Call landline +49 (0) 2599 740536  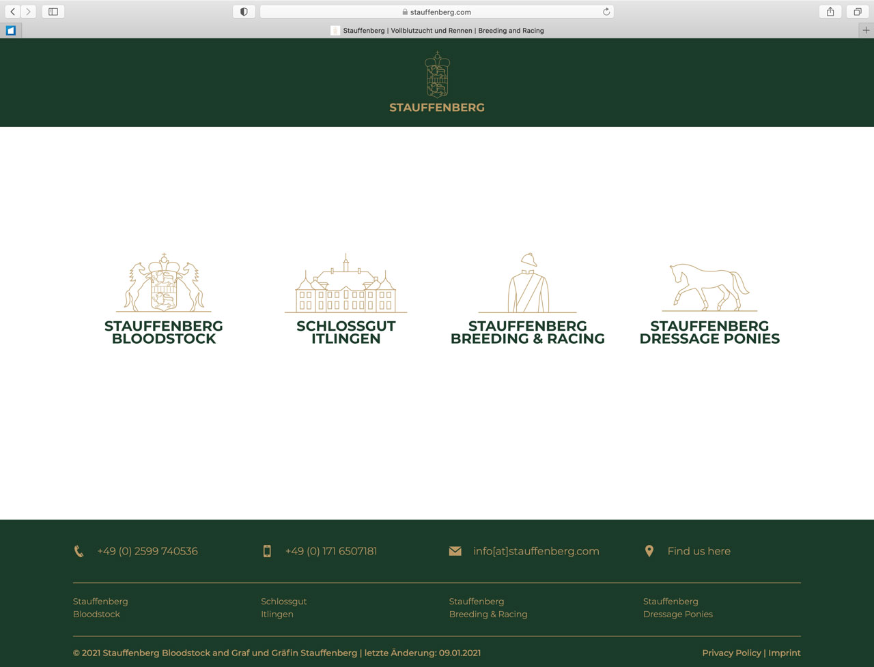click(x=147, y=551)
